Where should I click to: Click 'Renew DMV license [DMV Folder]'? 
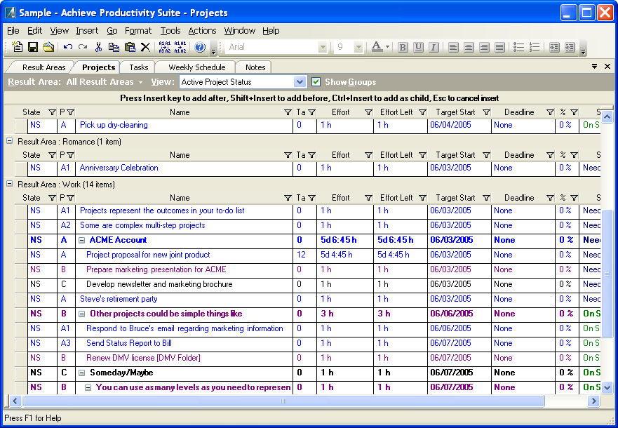[143, 358]
